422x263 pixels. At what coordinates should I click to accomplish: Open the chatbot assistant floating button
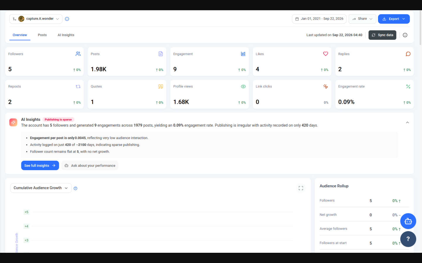[x=408, y=221]
